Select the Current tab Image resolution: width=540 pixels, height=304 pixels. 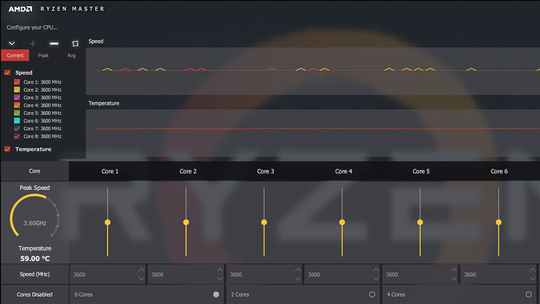pos(15,56)
